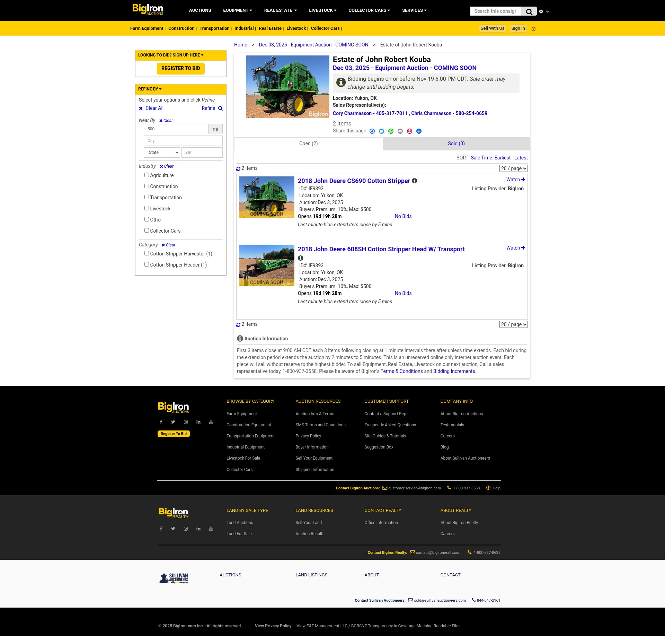Viewport: 665px width, 636px height.
Task: Check the Collector Cars industry checkbox
Action: pyautogui.click(x=147, y=230)
